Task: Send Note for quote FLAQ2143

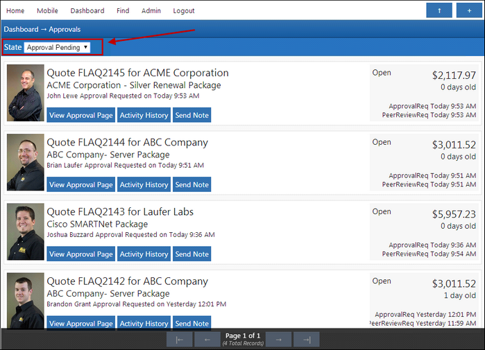Action: 192,254
